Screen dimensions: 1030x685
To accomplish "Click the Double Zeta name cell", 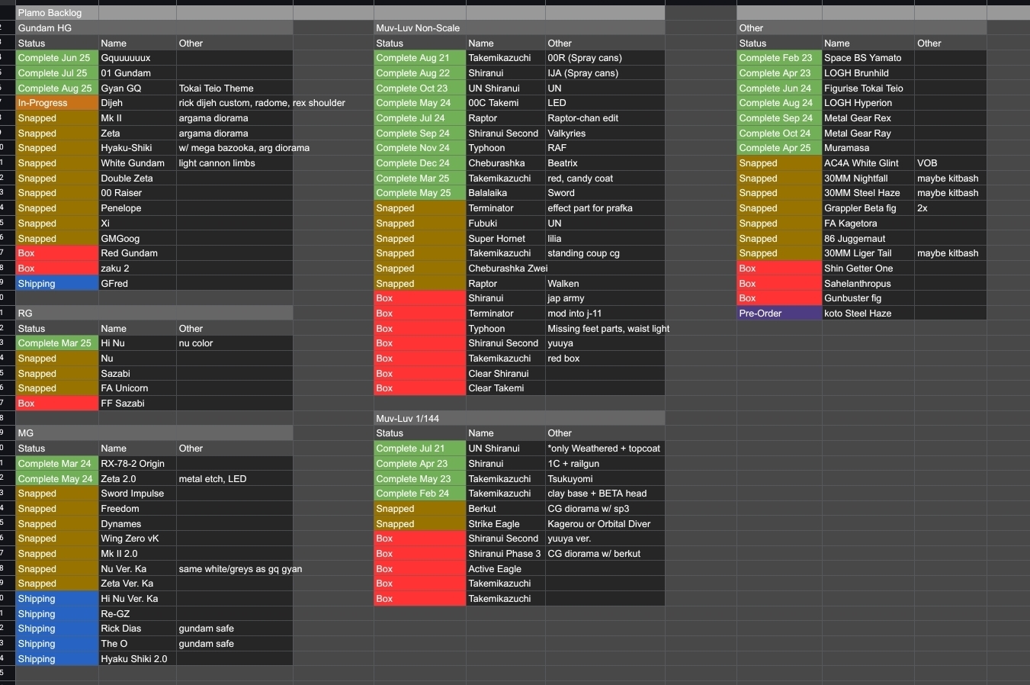I will 137,178.
